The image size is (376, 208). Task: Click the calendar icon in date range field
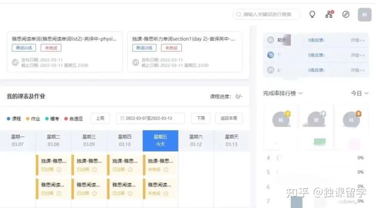pyautogui.click(x=122, y=118)
